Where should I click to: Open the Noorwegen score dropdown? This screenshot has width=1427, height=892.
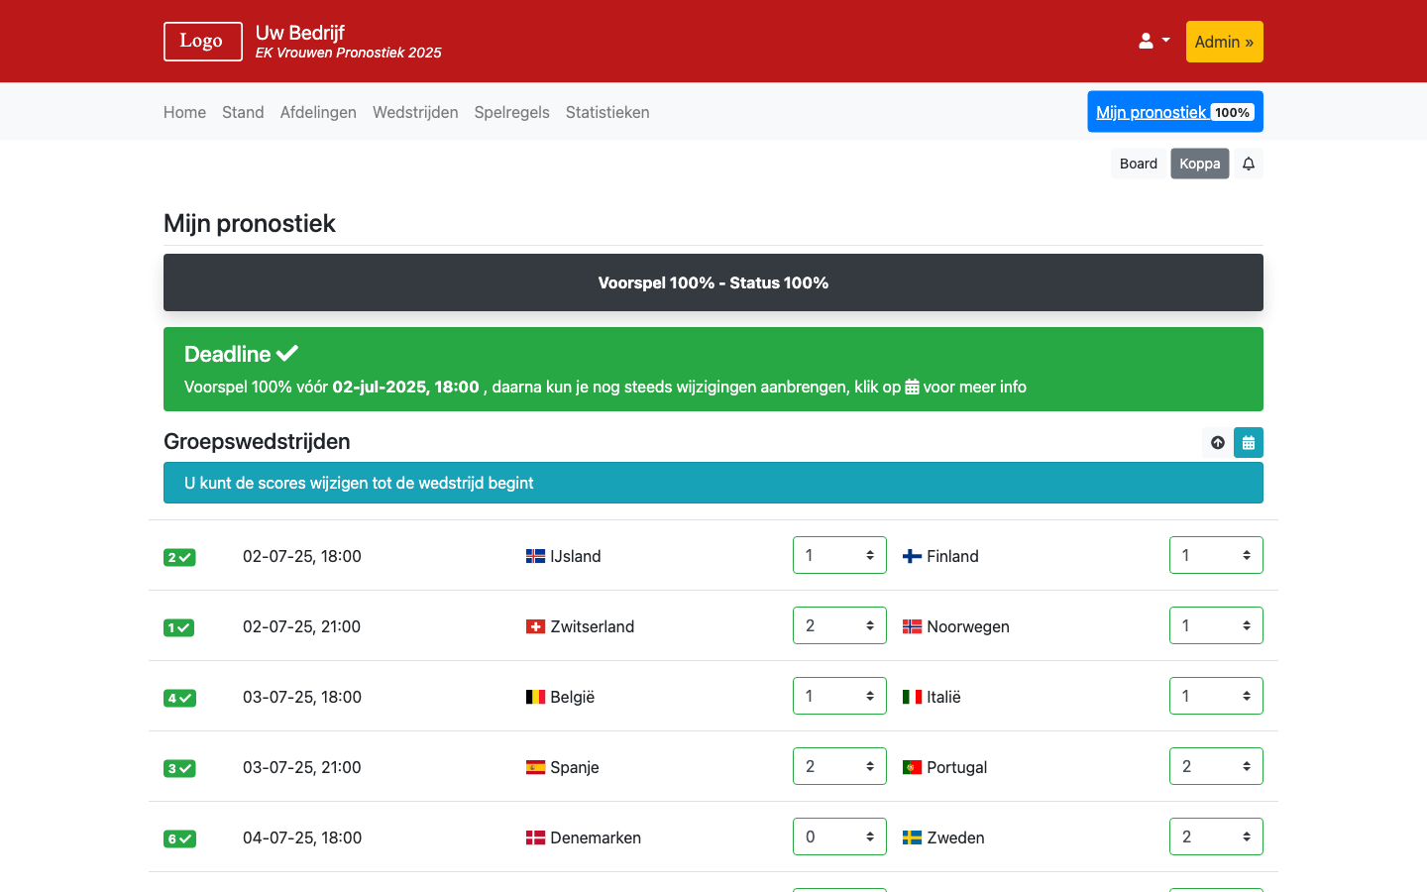[x=1216, y=625]
